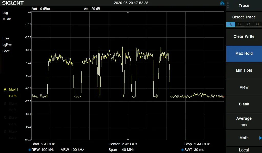Image resolution: width=262 pixels, height=153 pixels.
Task: Select trace A in Select Trace
Action: [x=230, y=24]
